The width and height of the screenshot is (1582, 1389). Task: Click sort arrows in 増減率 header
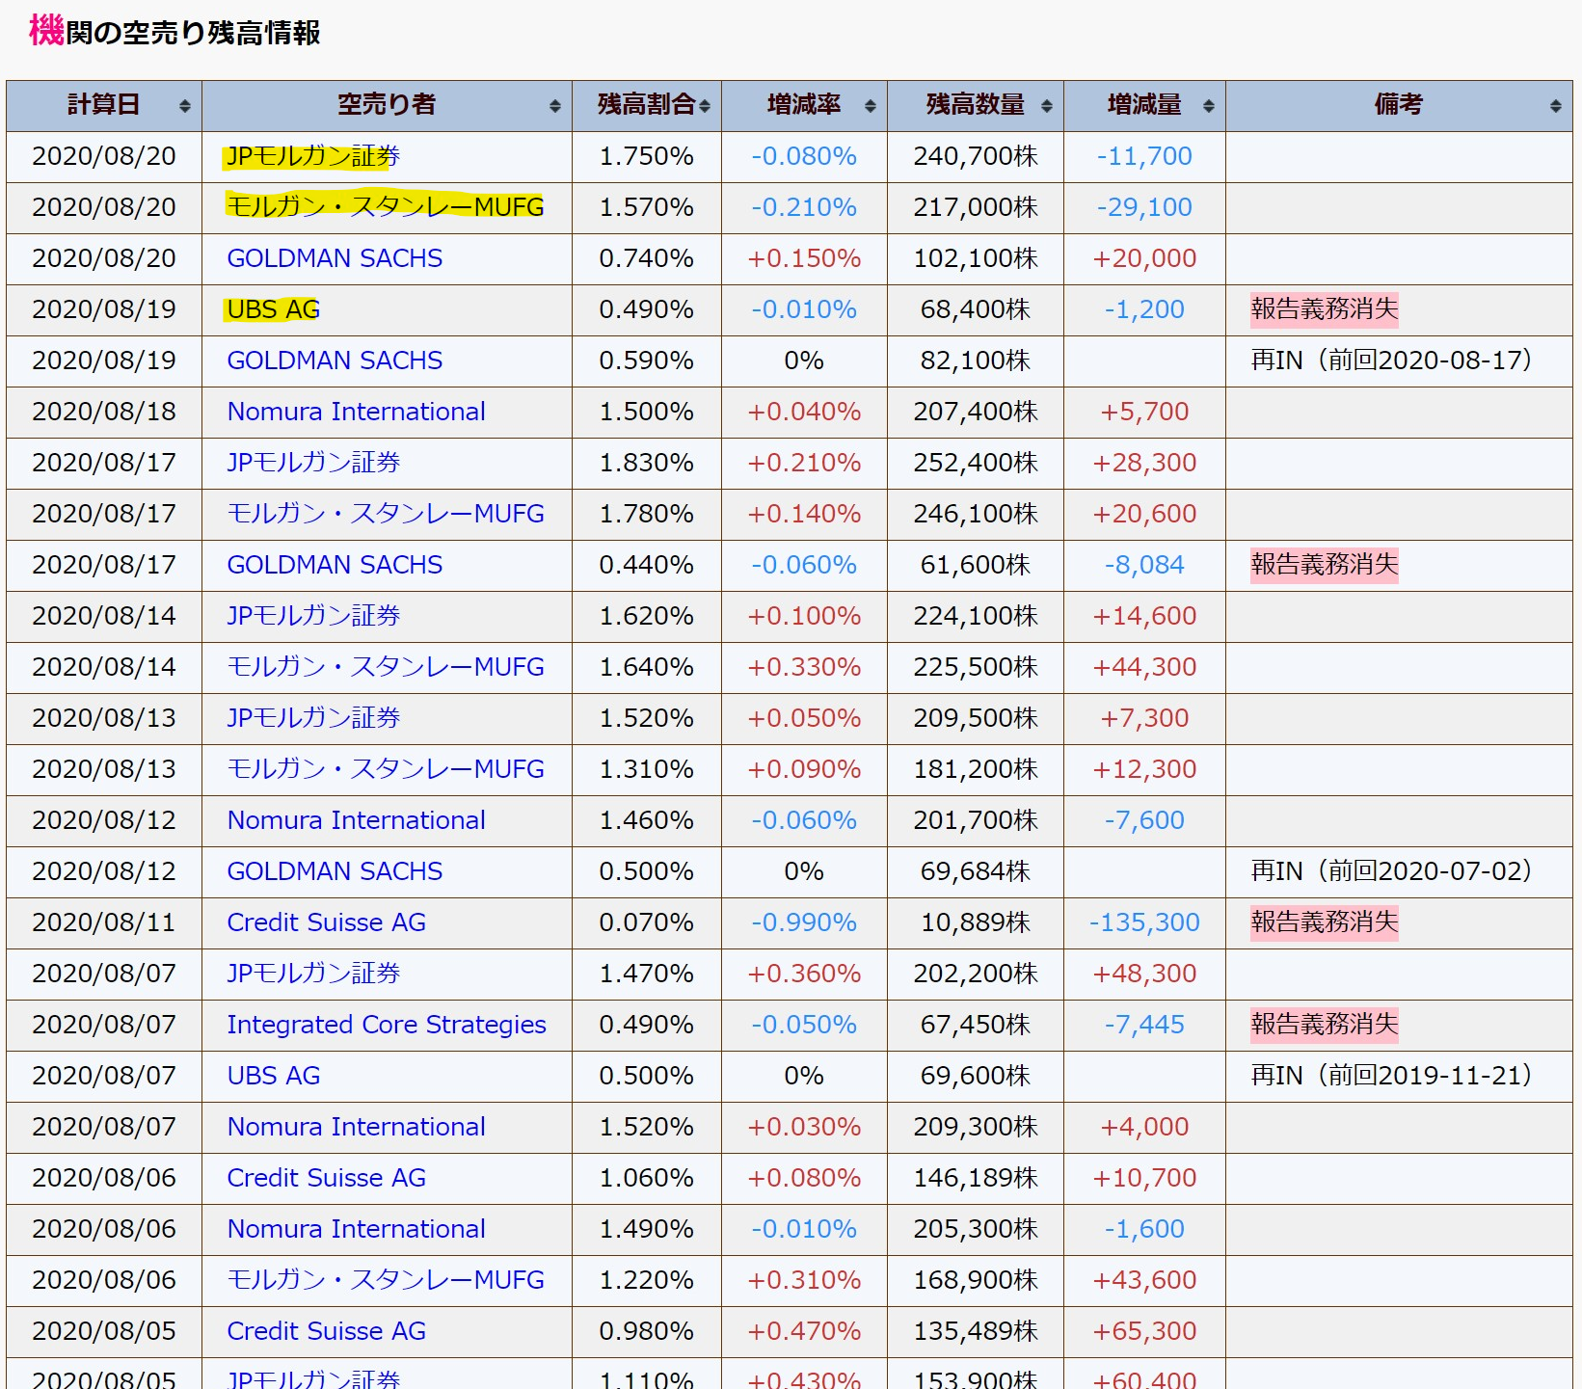(870, 106)
